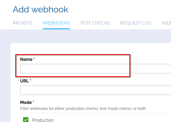Click the URL field label
This screenshot has width=171, height=122.
point(25,81)
